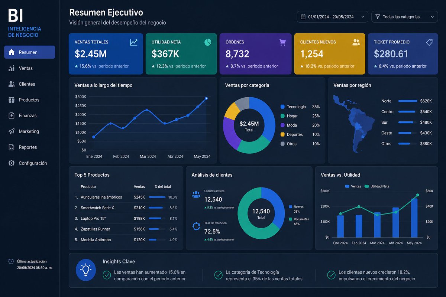This screenshot has height=297, width=446.
Task: Select the Ventas icon in the sidebar
Action: 12,68
